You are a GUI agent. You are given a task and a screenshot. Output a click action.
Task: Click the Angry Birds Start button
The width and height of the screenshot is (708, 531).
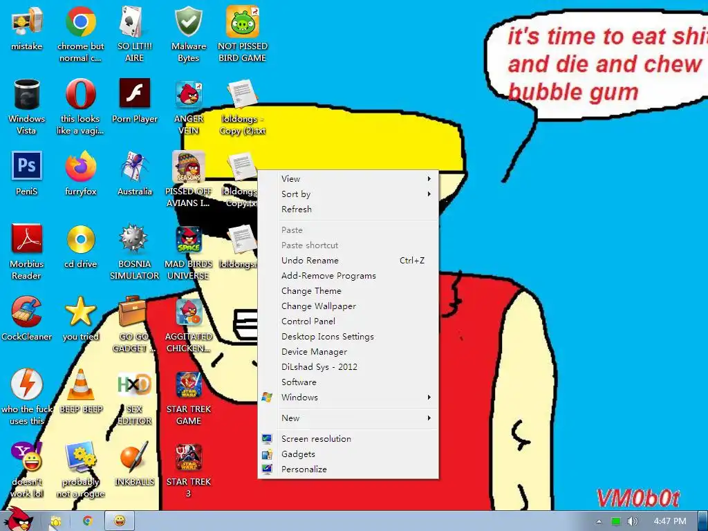click(20, 519)
